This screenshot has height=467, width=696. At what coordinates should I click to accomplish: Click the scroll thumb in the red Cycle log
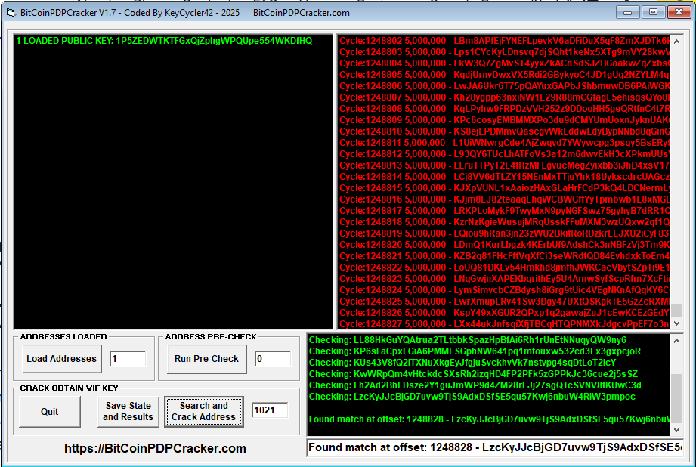tap(677, 310)
